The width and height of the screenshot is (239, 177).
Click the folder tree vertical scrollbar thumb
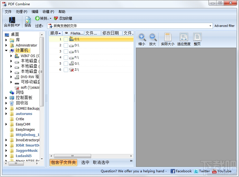[42, 72]
